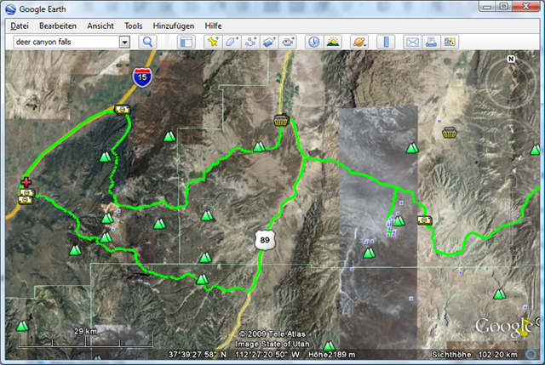Click the email envelope icon
Viewport: 545px width, 365px height.
tap(412, 42)
